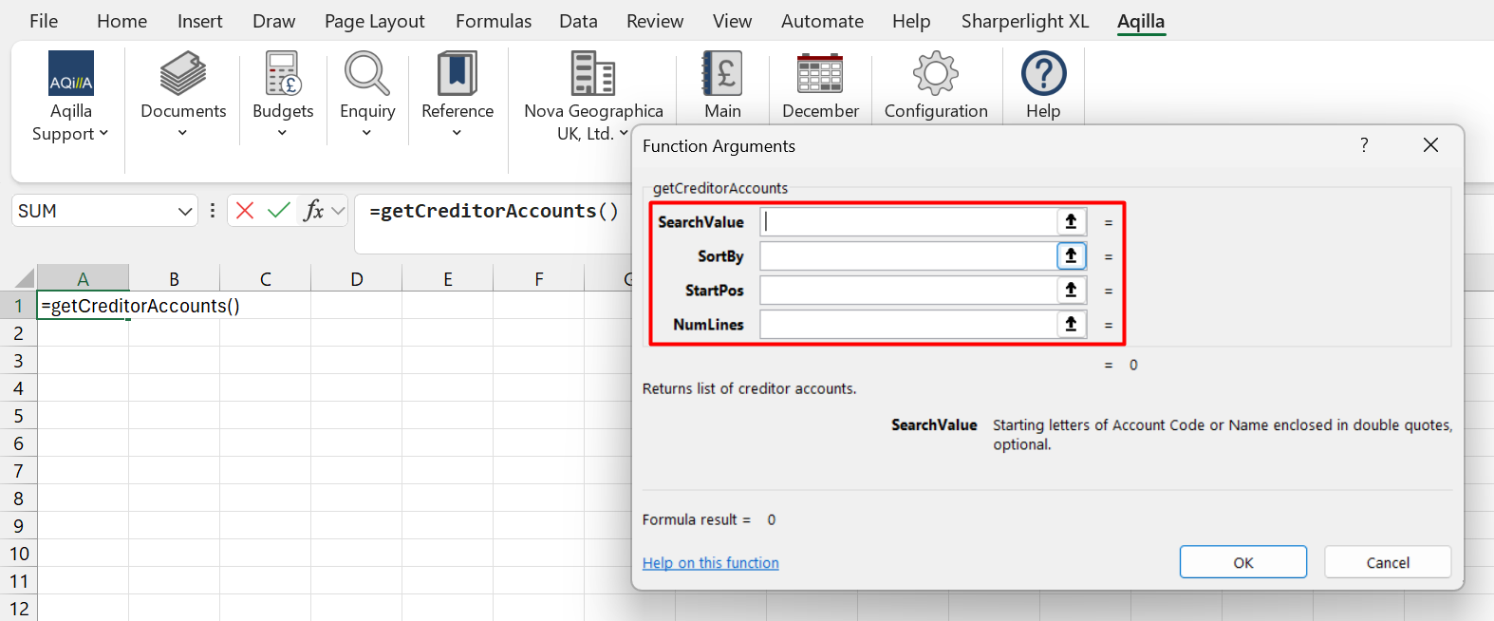Click the Reference book icon
The height and width of the screenshot is (621, 1494).
(x=458, y=74)
